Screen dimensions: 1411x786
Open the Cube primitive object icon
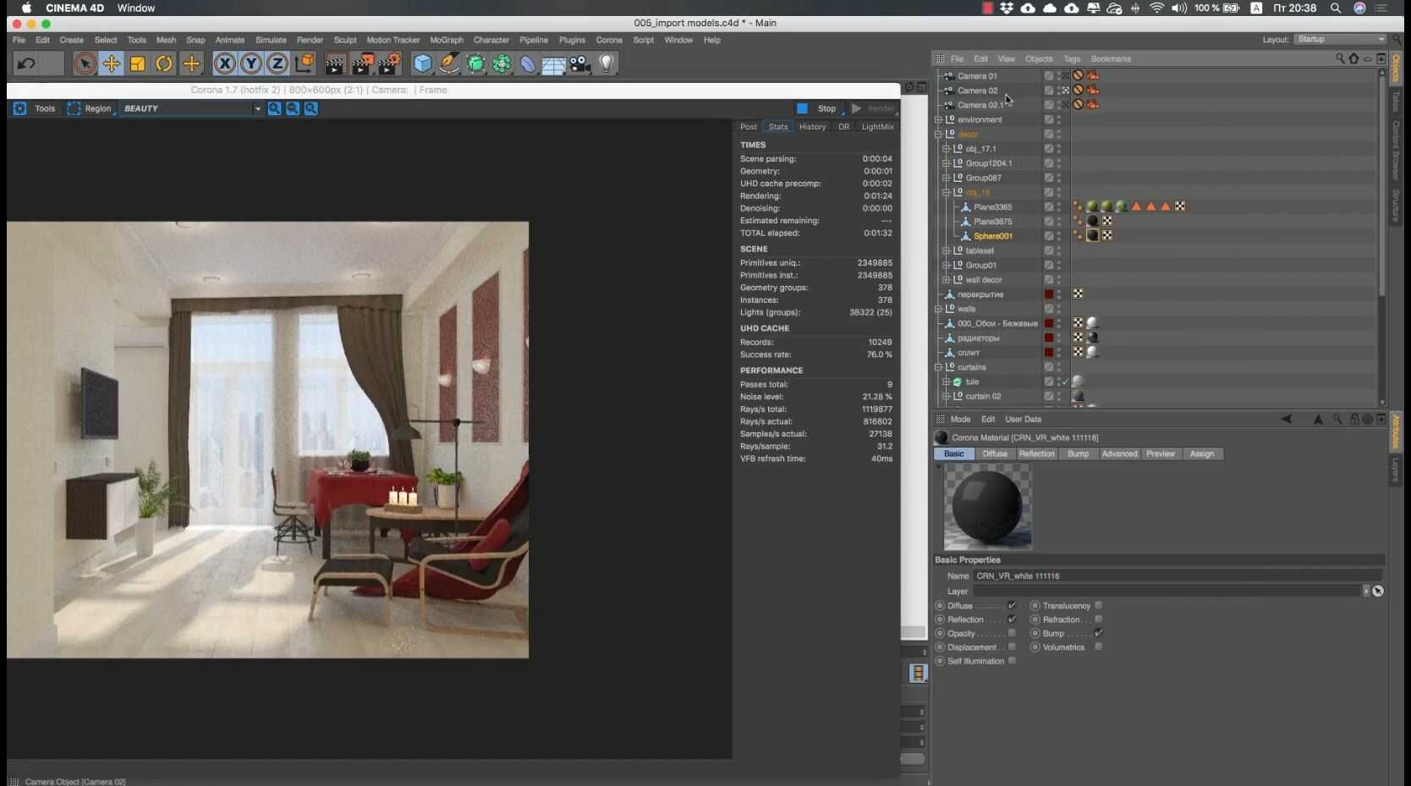pyautogui.click(x=422, y=63)
